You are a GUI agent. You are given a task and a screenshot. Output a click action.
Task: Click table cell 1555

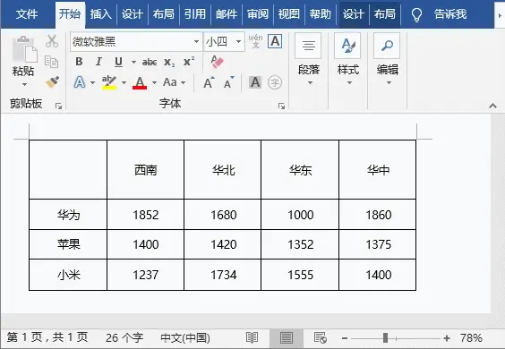[300, 275]
